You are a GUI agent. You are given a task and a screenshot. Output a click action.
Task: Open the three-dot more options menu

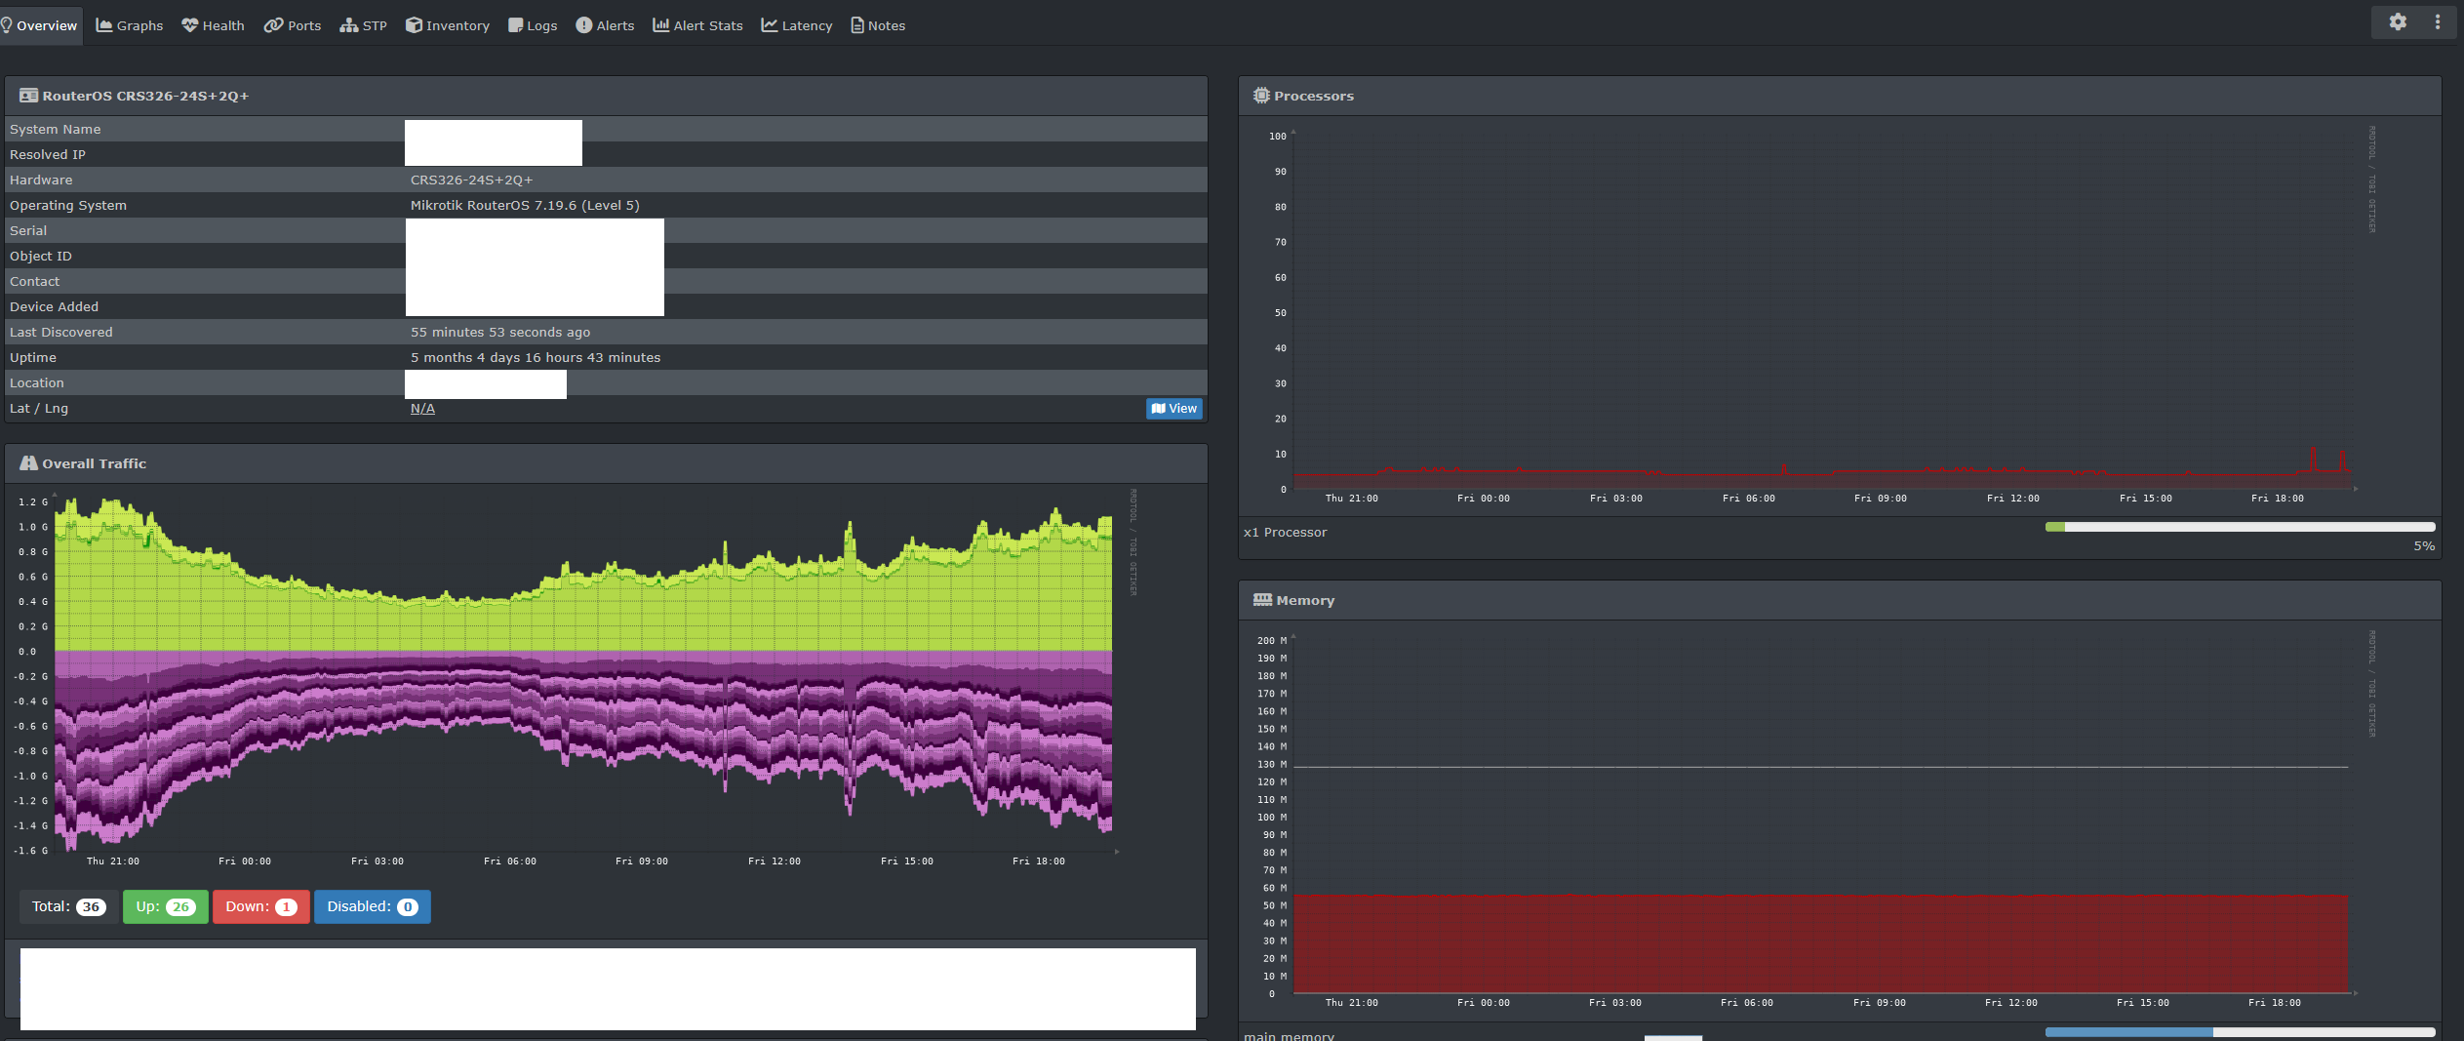[x=2437, y=21]
